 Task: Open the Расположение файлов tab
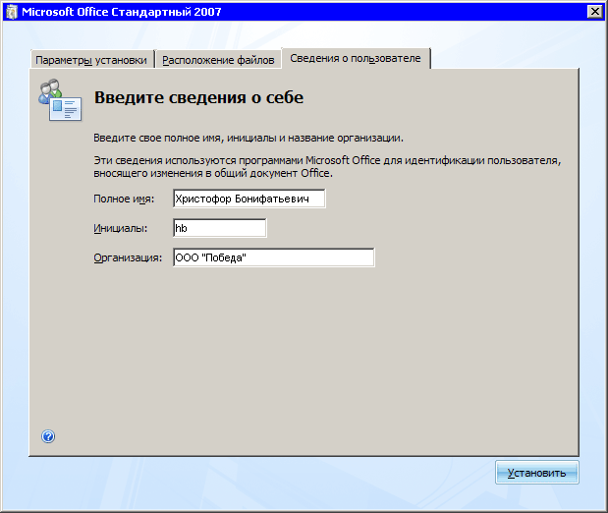[218, 60]
